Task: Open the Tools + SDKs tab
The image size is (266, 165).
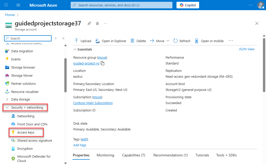Action: [226, 155]
